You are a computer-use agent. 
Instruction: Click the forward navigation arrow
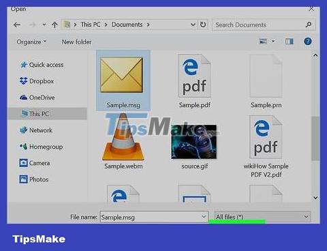pos(32,25)
